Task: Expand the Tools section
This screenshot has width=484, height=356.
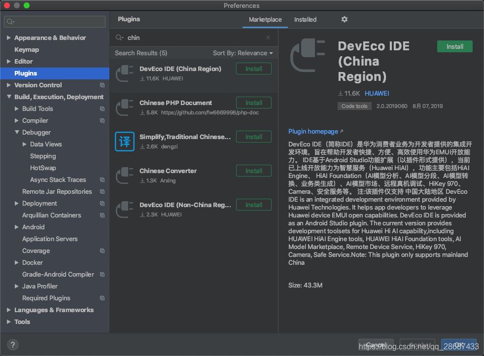Action: pos(8,321)
